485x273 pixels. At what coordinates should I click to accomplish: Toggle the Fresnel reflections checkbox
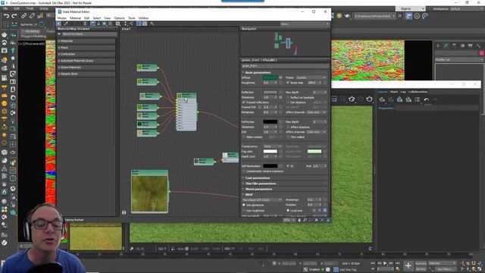click(244, 102)
